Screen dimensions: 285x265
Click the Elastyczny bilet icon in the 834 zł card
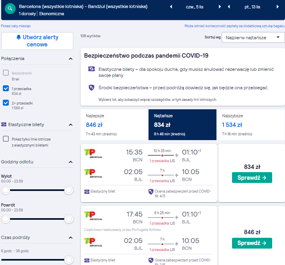(x=87, y=192)
